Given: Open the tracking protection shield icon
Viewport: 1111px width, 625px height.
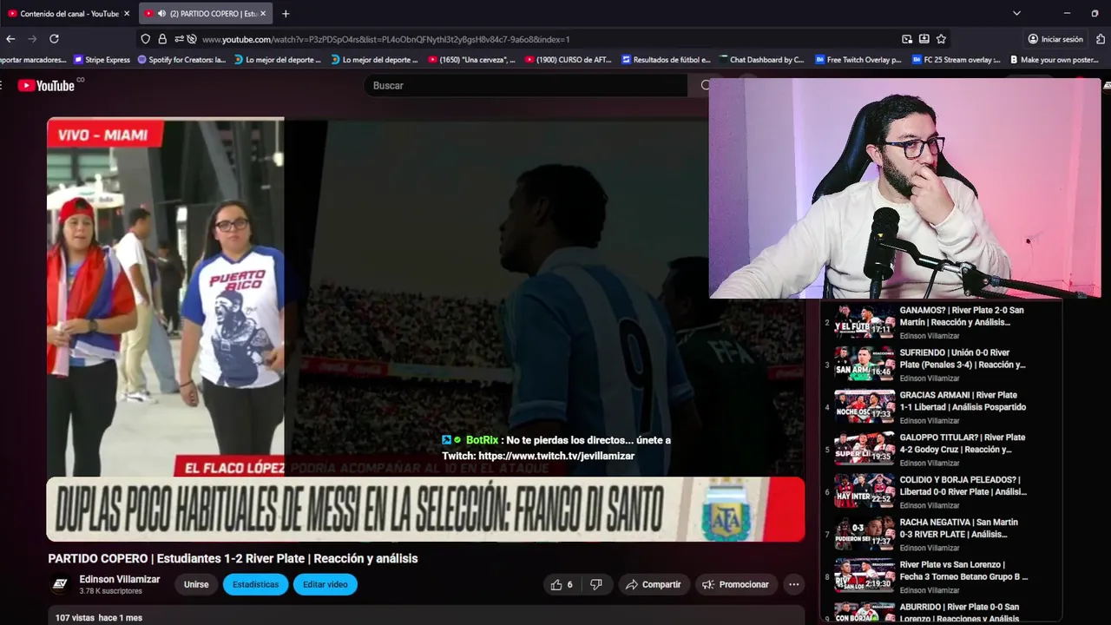Looking at the screenshot, I should [146, 39].
